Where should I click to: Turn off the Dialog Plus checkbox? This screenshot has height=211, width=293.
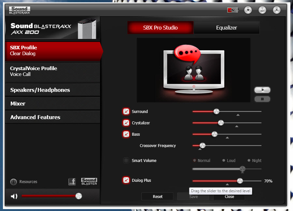point(126,180)
